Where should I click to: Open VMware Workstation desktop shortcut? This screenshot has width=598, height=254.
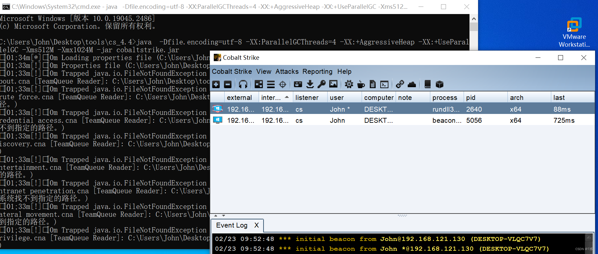pyautogui.click(x=574, y=33)
